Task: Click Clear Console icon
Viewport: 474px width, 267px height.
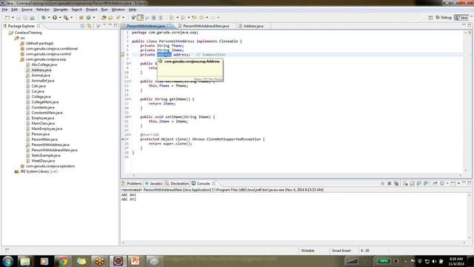Action: [x=405, y=183]
